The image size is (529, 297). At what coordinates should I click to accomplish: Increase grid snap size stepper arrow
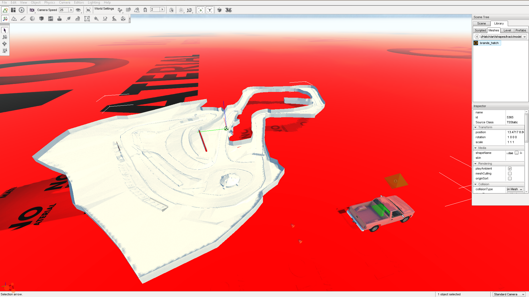coord(162,10)
